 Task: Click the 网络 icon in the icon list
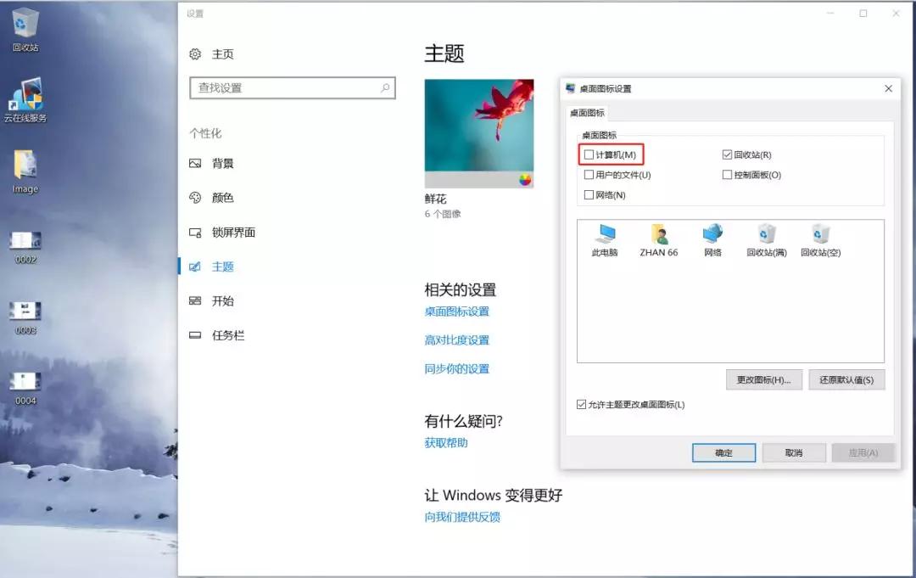pyautogui.click(x=712, y=240)
